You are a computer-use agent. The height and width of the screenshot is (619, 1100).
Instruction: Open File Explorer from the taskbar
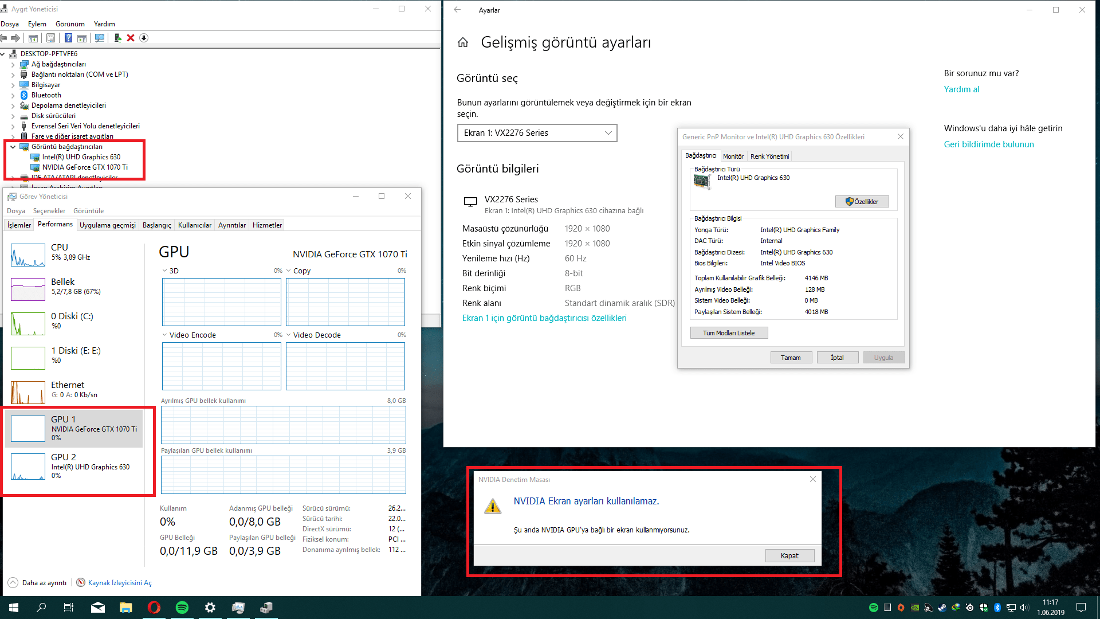125,608
